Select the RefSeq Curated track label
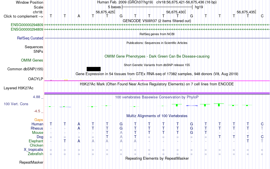270x169 pixels. pos(30,38)
